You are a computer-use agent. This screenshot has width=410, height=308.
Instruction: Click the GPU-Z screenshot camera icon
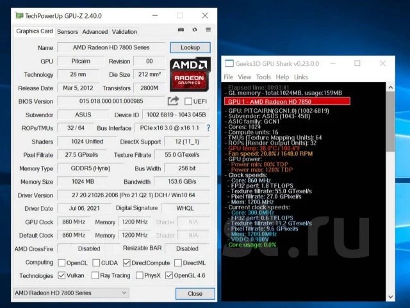(181, 30)
